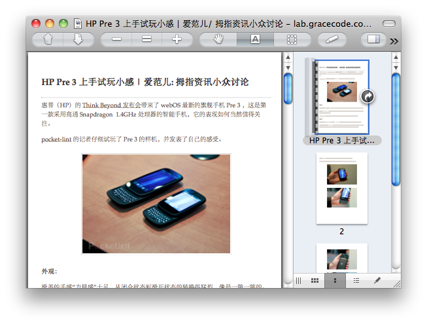Viewport: 427px width, 324px height.
Task: Open the pocket-lint link
Action: point(56,139)
